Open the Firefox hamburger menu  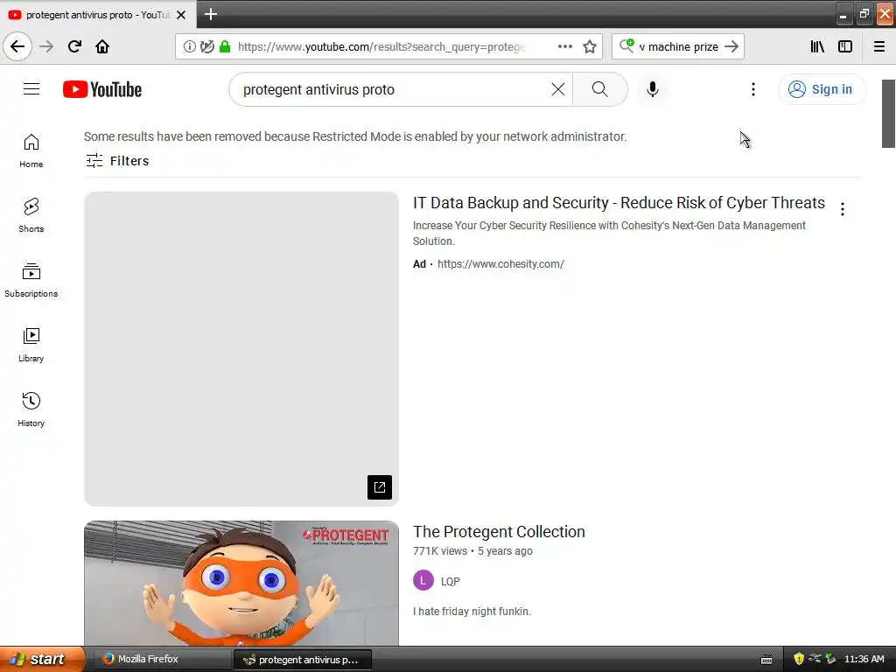(879, 46)
